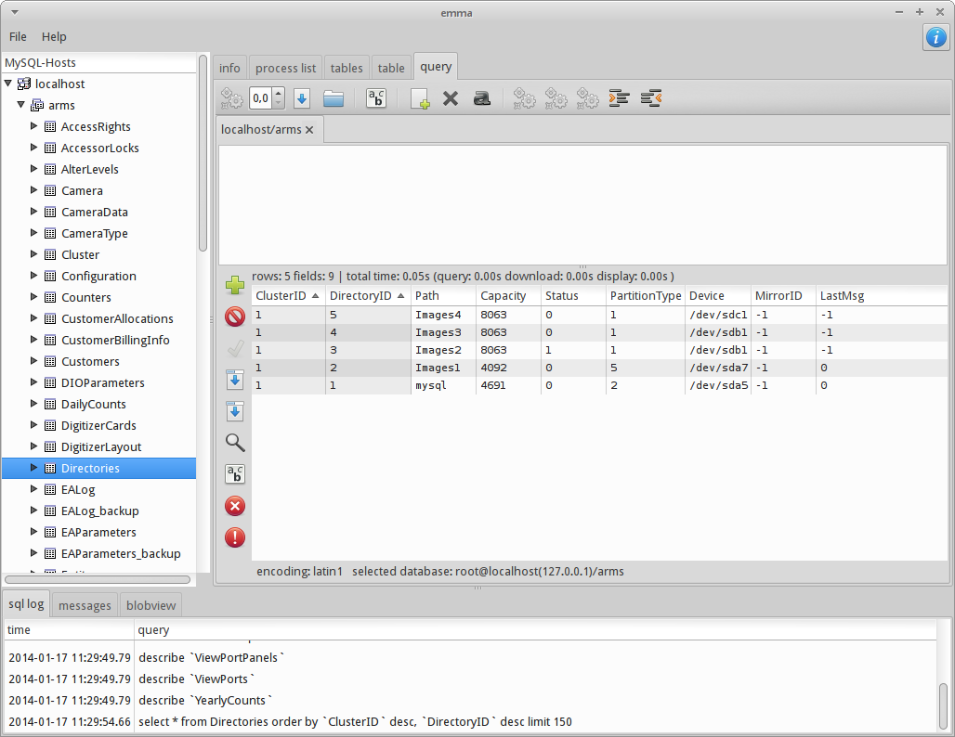Expand the Cluster table node
Image resolution: width=955 pixels, height=737 pixels.
(x=33, y=253)
